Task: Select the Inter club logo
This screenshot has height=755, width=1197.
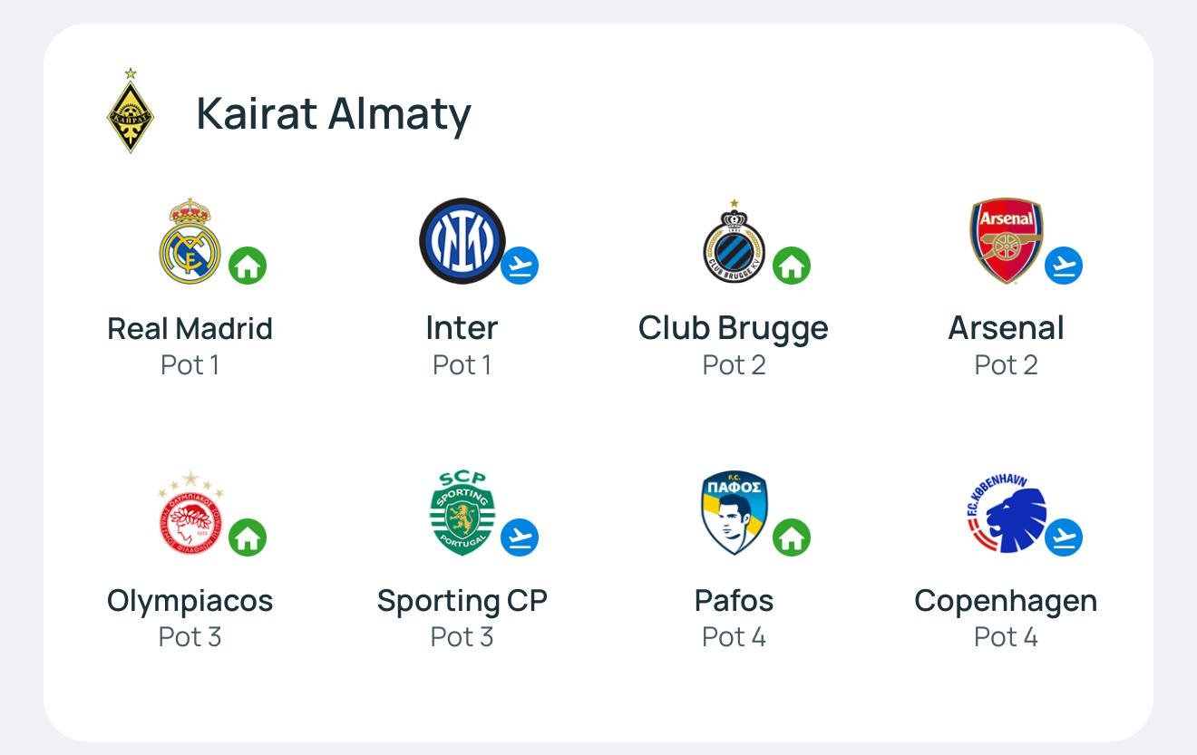Action: 462,241
